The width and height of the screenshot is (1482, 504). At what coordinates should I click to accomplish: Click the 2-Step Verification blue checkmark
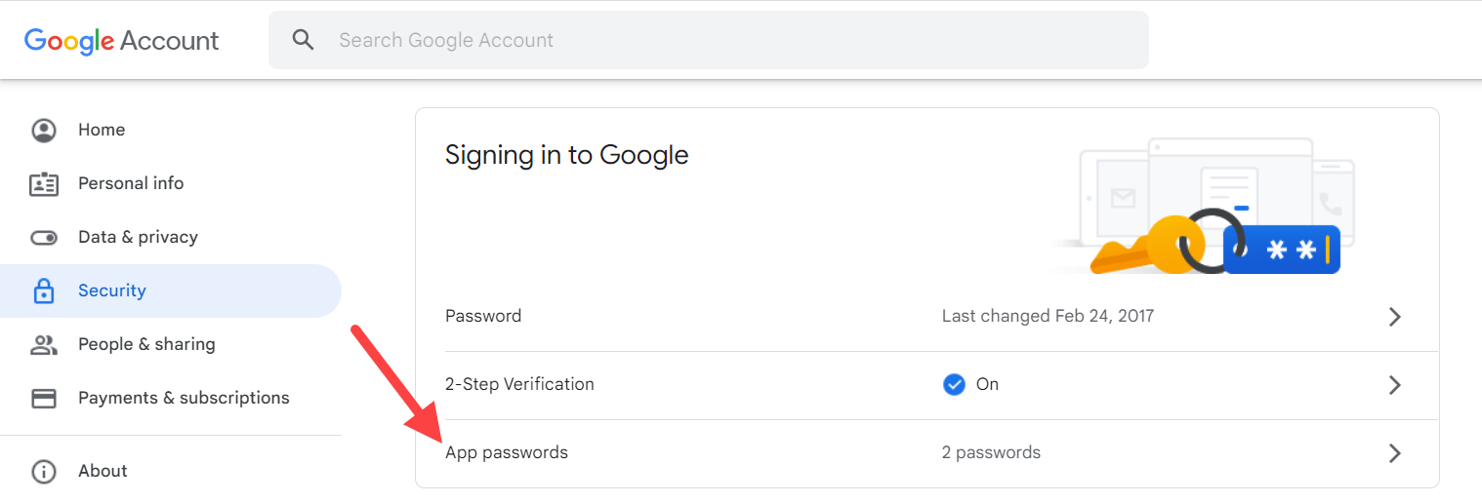click(954, 384)
